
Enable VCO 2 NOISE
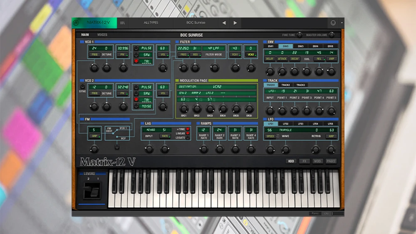coord(136,106)
